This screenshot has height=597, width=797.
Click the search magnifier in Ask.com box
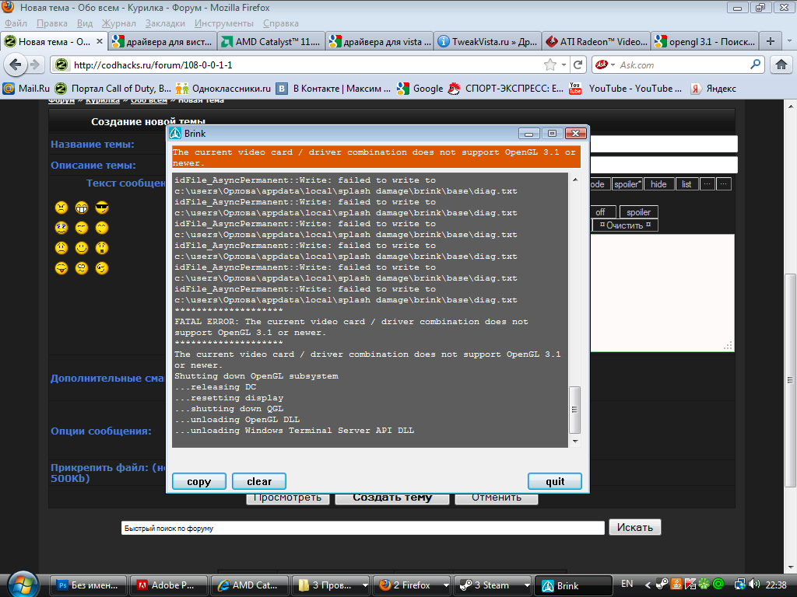click(755, 65)
